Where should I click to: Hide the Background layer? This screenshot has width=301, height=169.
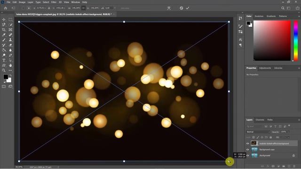(248, 155)
